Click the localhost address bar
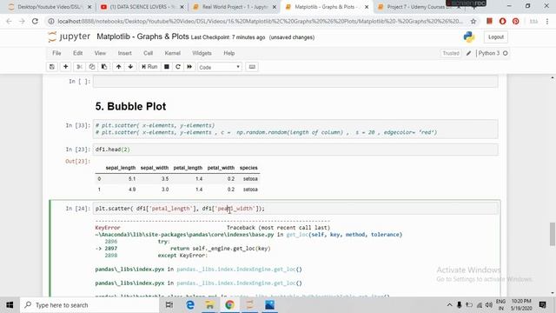The image size is (556, 313). click(x=261, y=21)
